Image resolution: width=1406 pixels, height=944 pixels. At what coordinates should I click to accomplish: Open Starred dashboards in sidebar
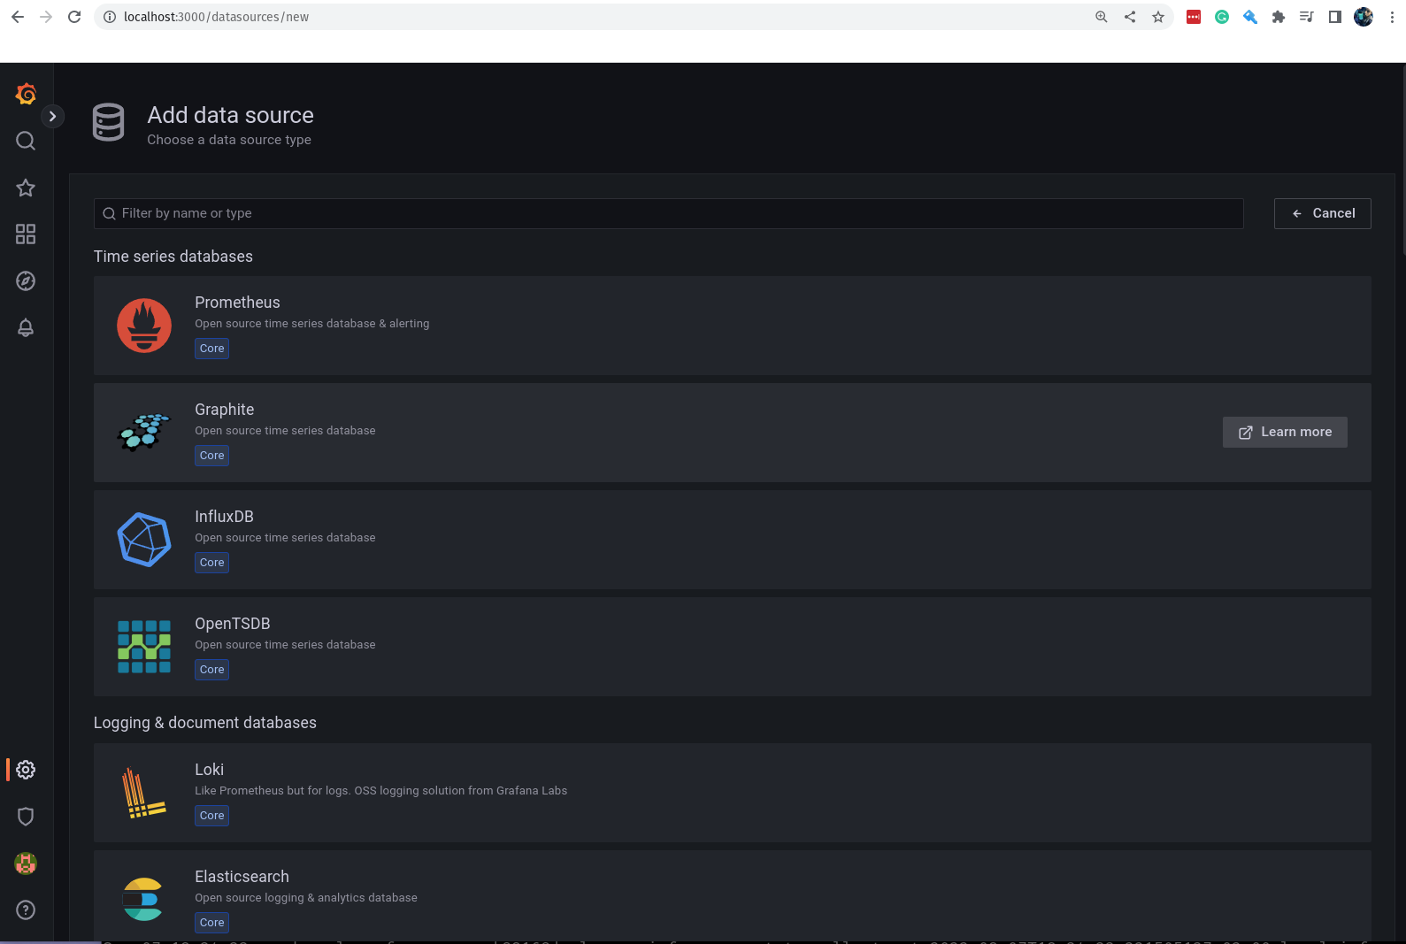point(26,188)
